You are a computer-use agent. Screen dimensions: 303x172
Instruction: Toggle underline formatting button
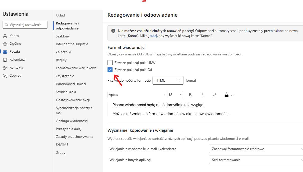click(x=214, y=95)
